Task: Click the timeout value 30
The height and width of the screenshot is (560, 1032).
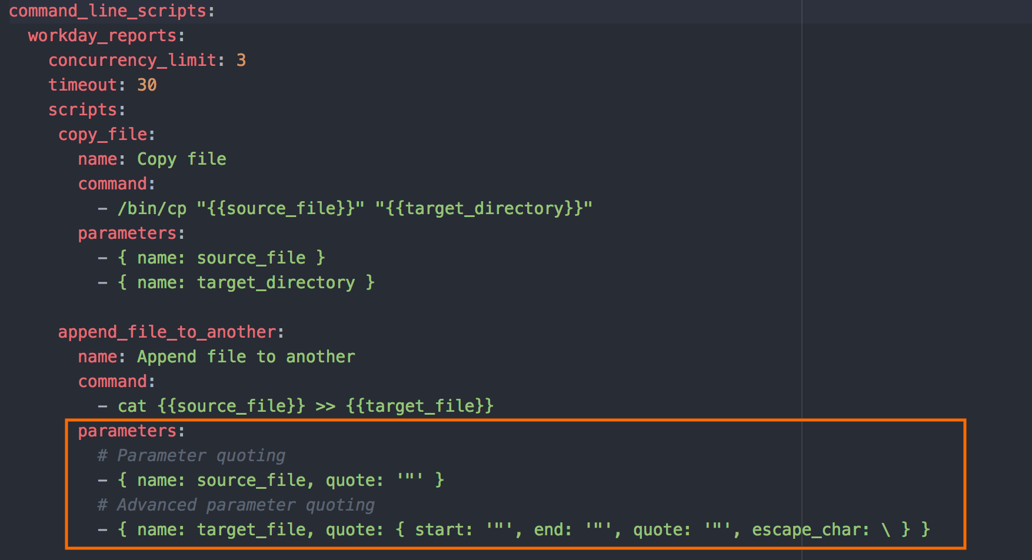Action: (x=147, y=85)
